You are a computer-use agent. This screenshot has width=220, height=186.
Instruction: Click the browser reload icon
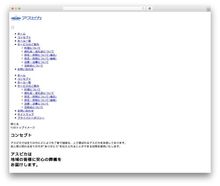pos(143,9)
